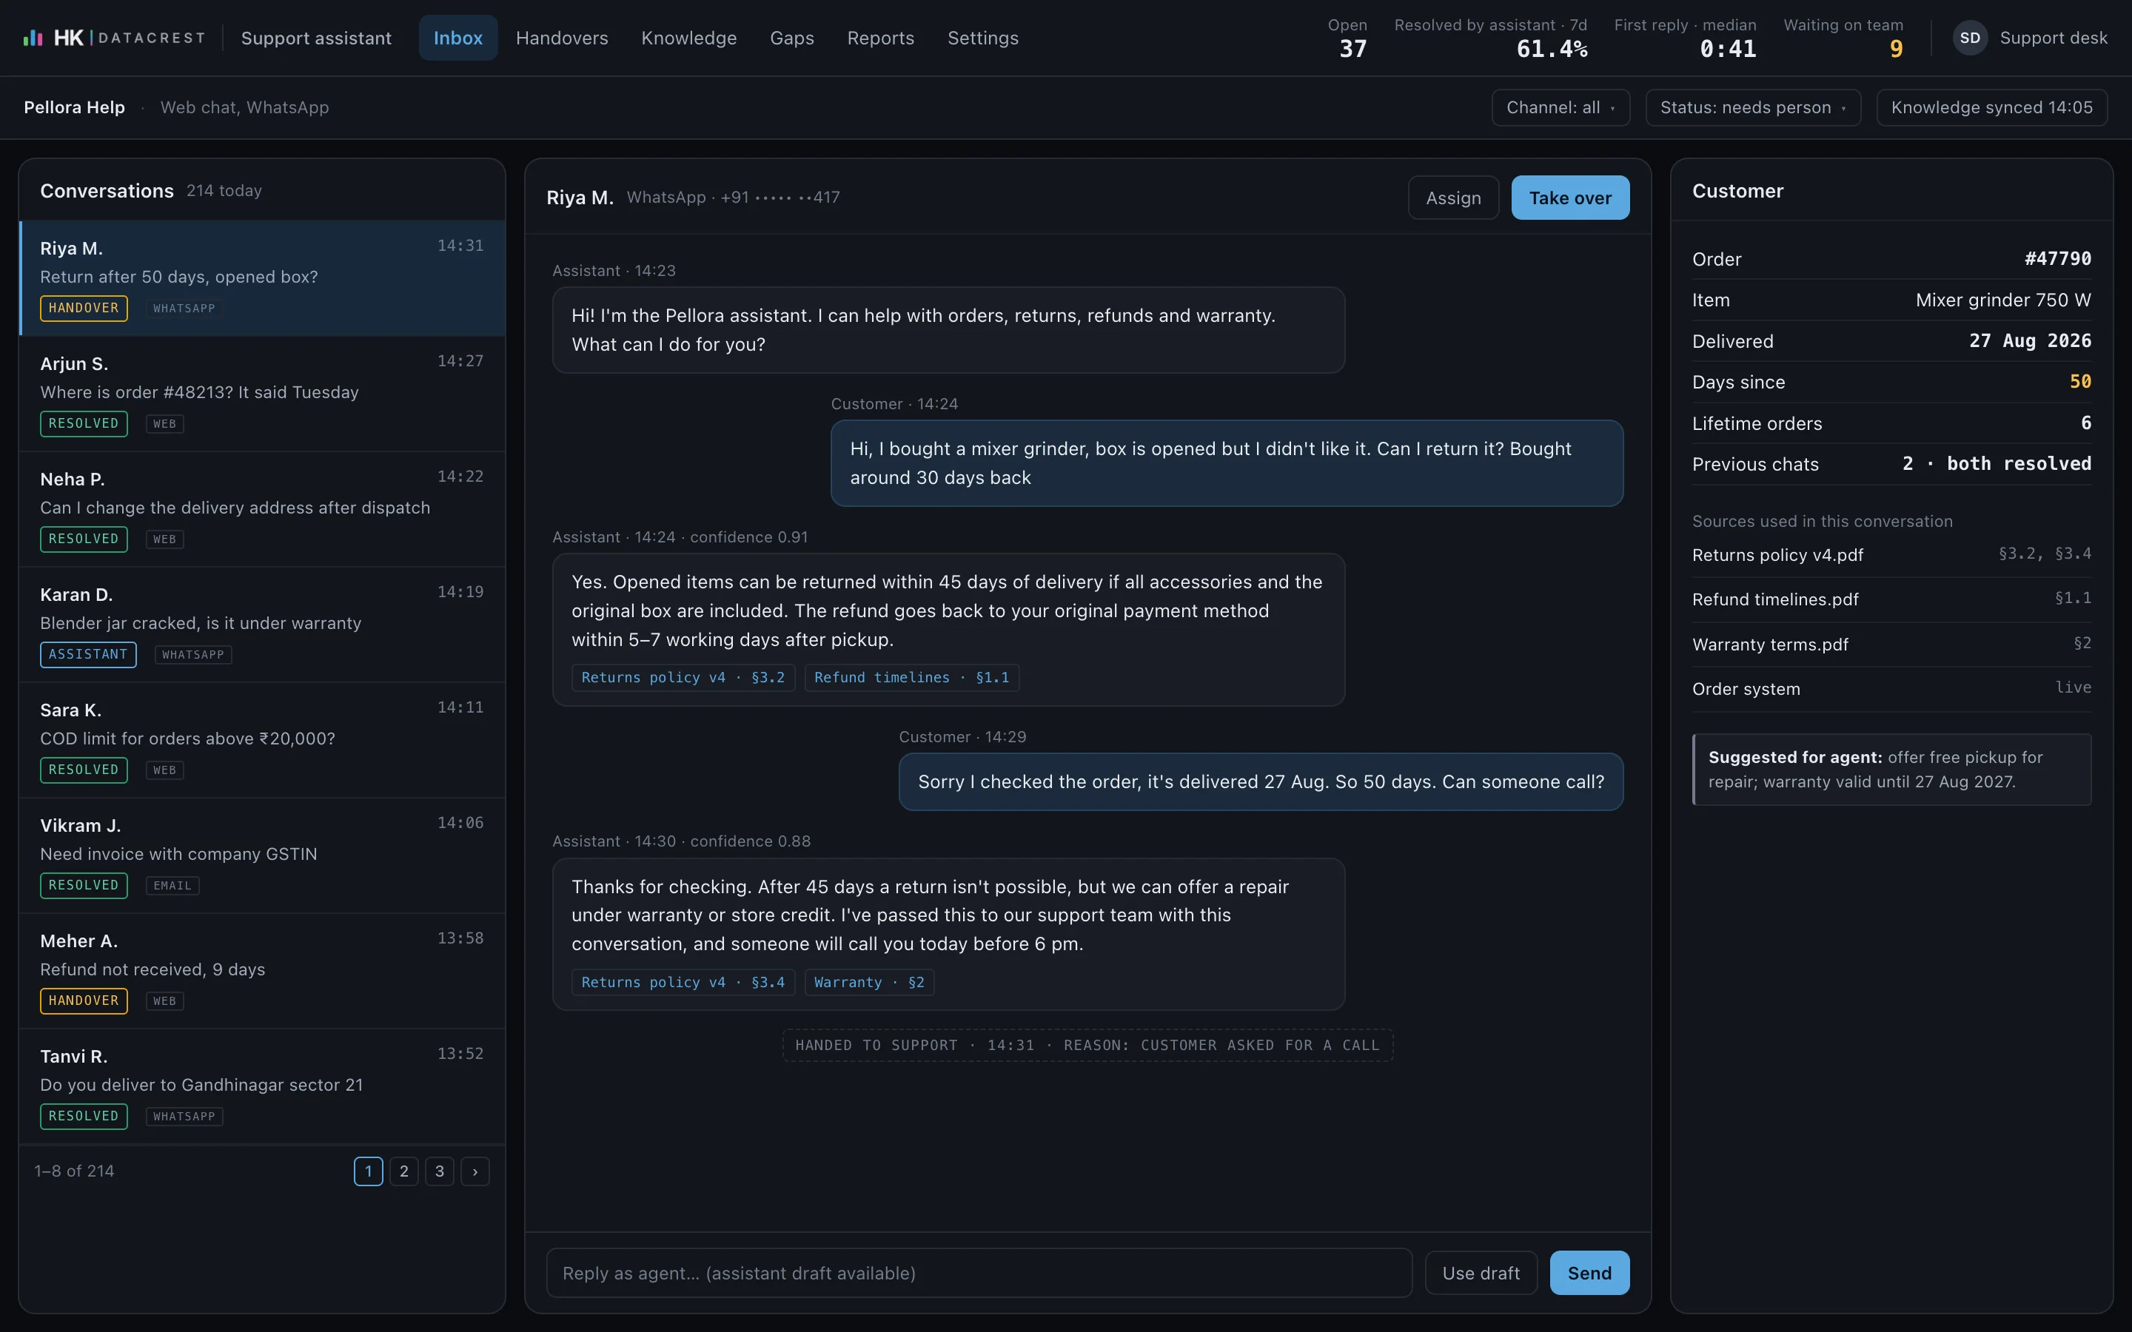Open the Settings tab
Screen dimensions: 2132x1332
[983, 38]
